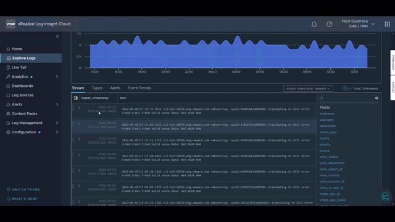Open Live Tail from the sidebar
The height and width of the screenshot is (222, 395).
19,67
